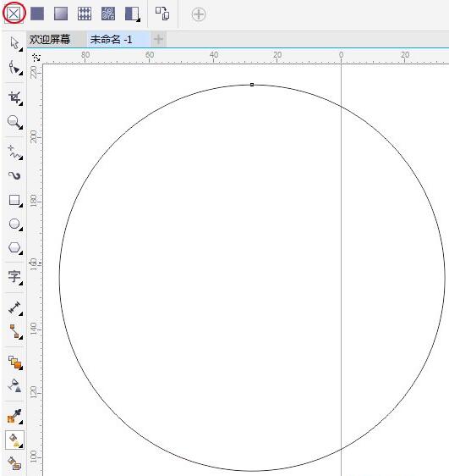
Task: Choose the Uniform Fill option
Action: pos(37,14)
